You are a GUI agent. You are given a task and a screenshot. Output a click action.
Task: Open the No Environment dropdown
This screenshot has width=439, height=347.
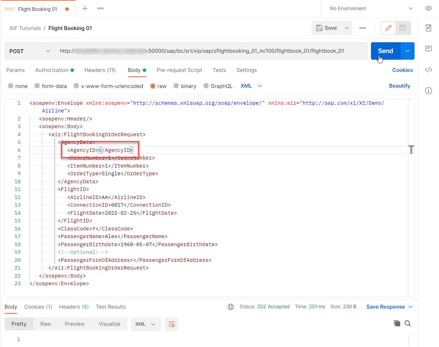(371, 8)
